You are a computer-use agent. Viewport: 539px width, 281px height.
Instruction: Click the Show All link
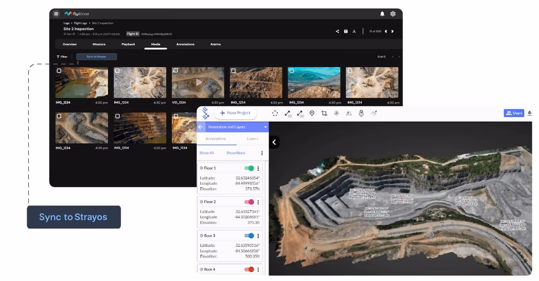[207, 153]
